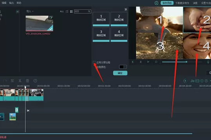Click the preview progress slider handle
Viewport: 211px width, 140px height.
tap(186, 62)
